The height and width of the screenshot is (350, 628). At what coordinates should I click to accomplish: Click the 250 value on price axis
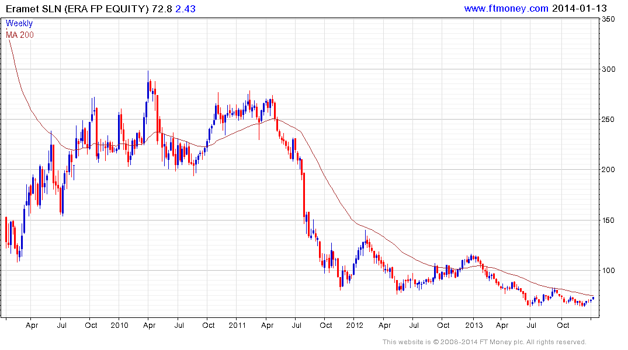[x=608, y=120]
